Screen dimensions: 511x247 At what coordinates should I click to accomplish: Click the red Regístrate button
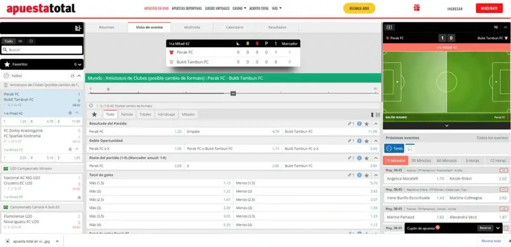(x=489, y=8)
